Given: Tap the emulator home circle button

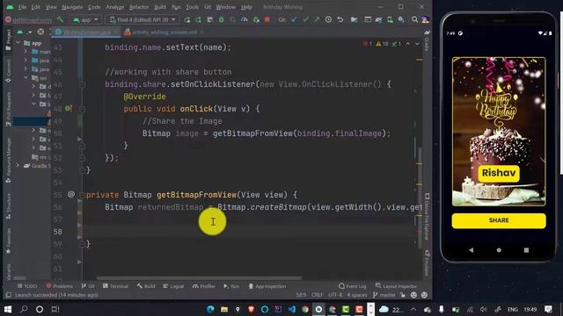Looking at the screenshot, I should point(499,250).
